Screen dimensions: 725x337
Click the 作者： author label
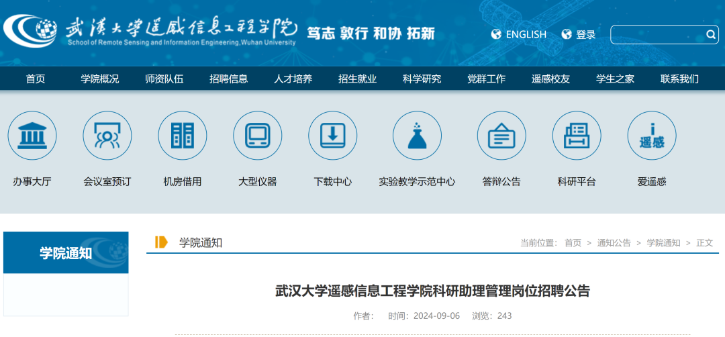(364, 316)
